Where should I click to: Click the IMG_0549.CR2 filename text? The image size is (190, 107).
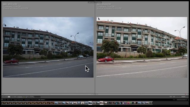coord(104,4)
